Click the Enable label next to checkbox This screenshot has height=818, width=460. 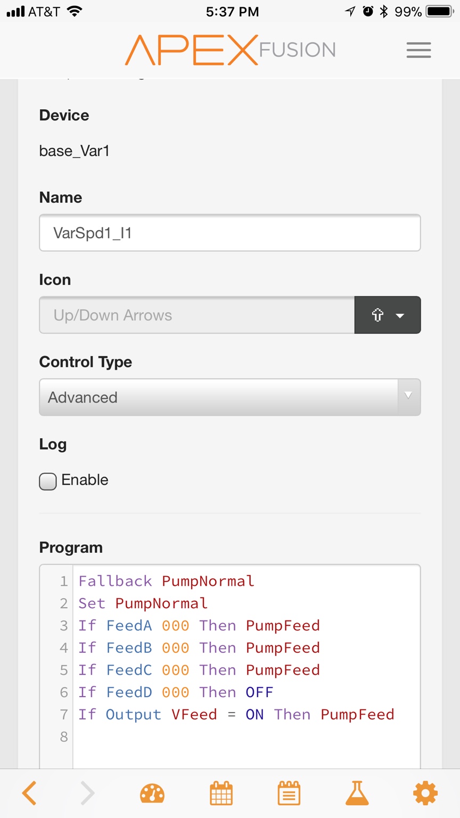85,480
